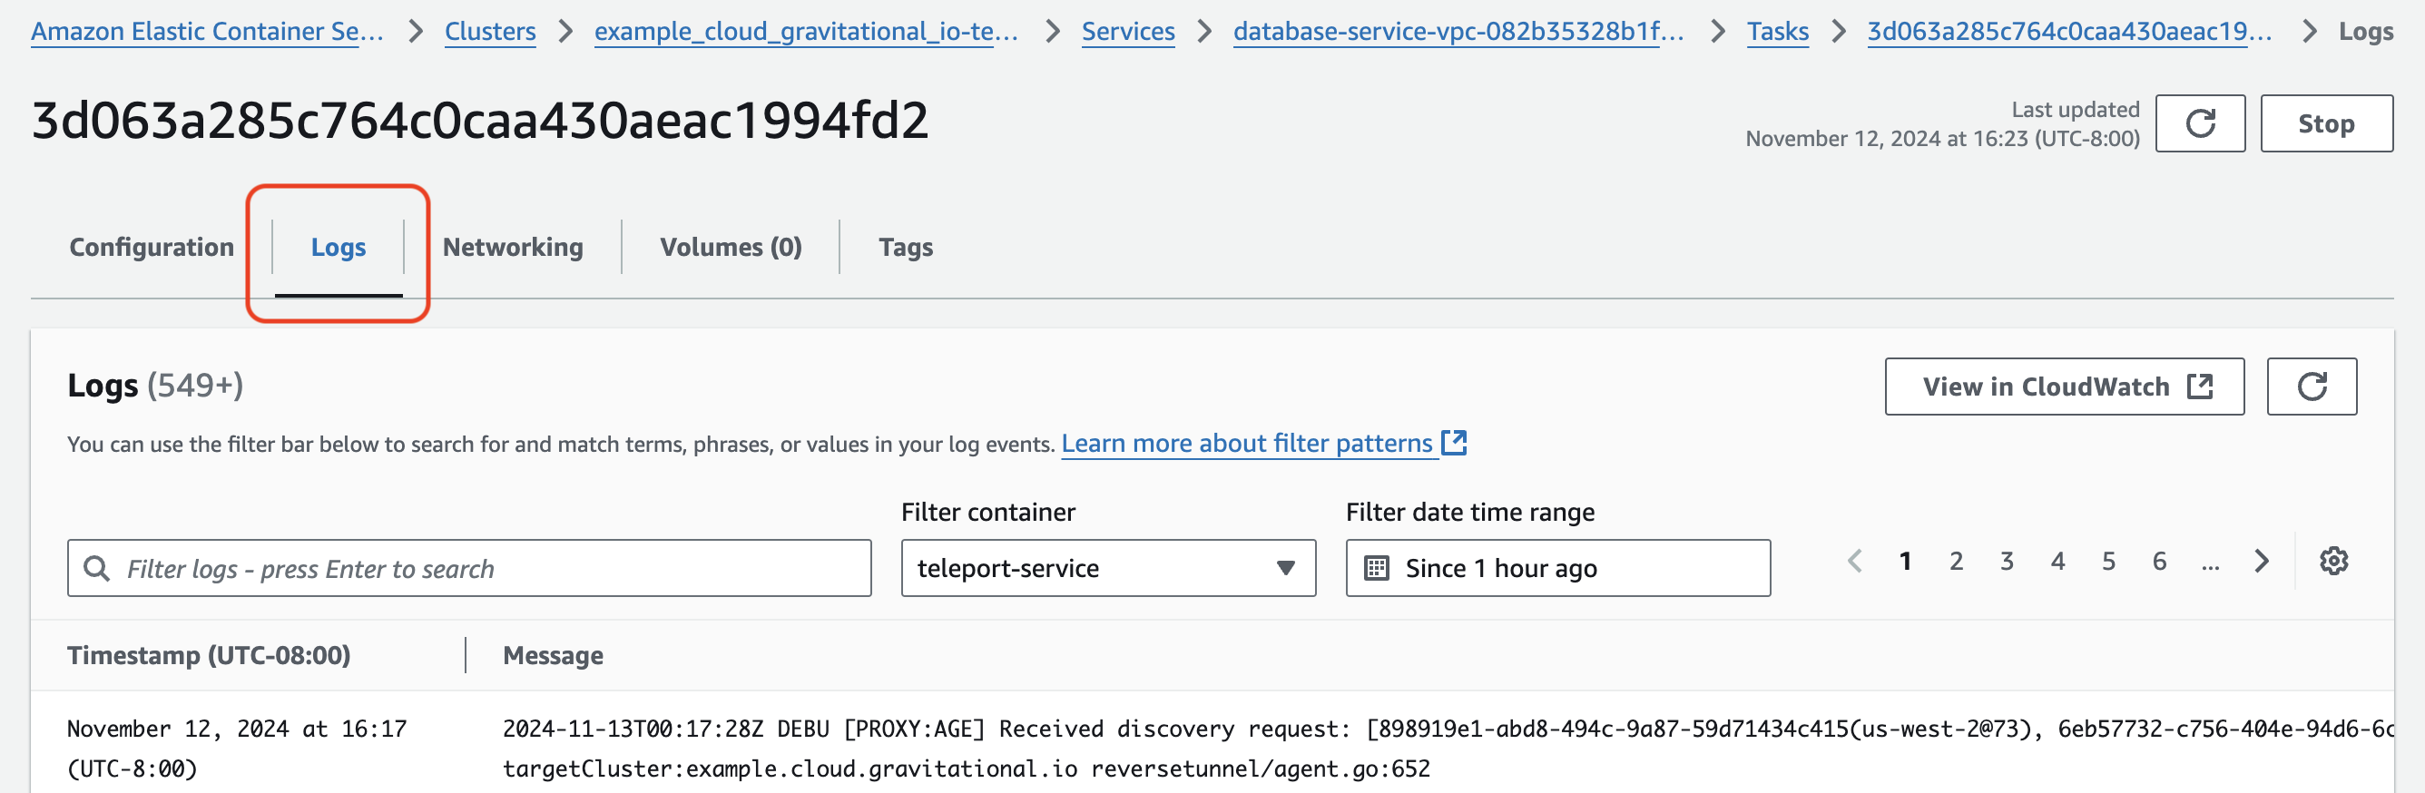The height and width of the screenshot is (793, 2425).
Task: Stop the running task
Action: coord(2325,123)
